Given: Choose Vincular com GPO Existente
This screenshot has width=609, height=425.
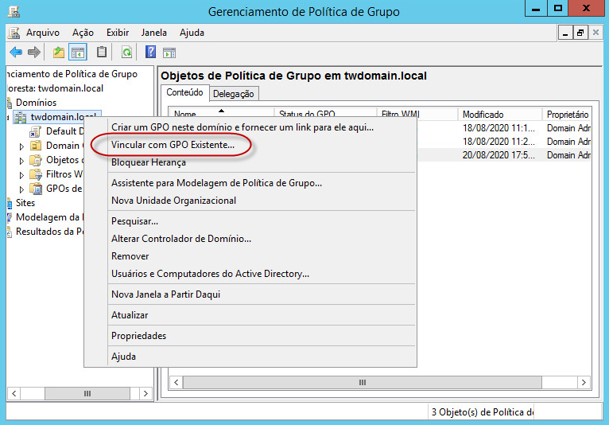Looking at the screenshot, I should coord(173,145).
